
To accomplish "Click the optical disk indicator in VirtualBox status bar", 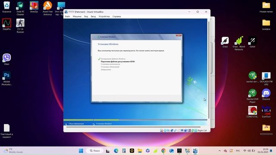I will click(165, 130).
